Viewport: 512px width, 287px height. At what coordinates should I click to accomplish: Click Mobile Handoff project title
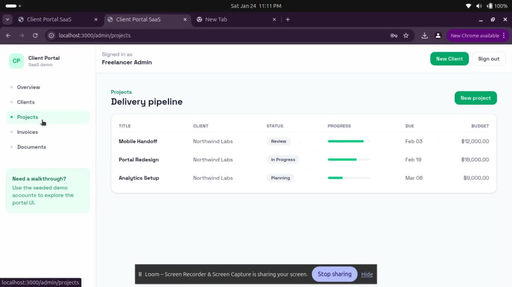[138, 141]
